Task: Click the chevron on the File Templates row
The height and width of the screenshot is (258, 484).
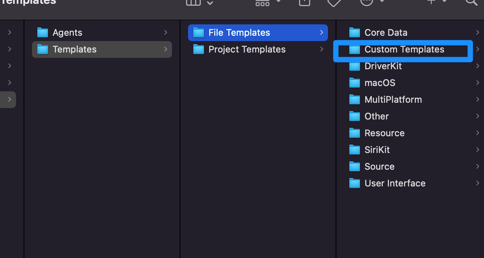Action: coord(322,33)
